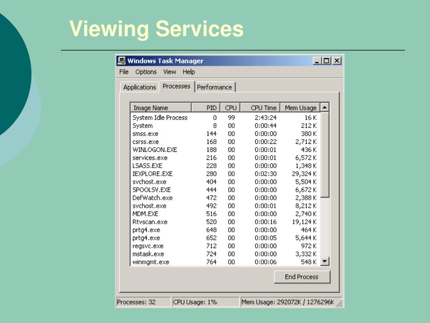Select the regsvc.exe process
This screenshot has height=323, width=430.
[225, 246]
